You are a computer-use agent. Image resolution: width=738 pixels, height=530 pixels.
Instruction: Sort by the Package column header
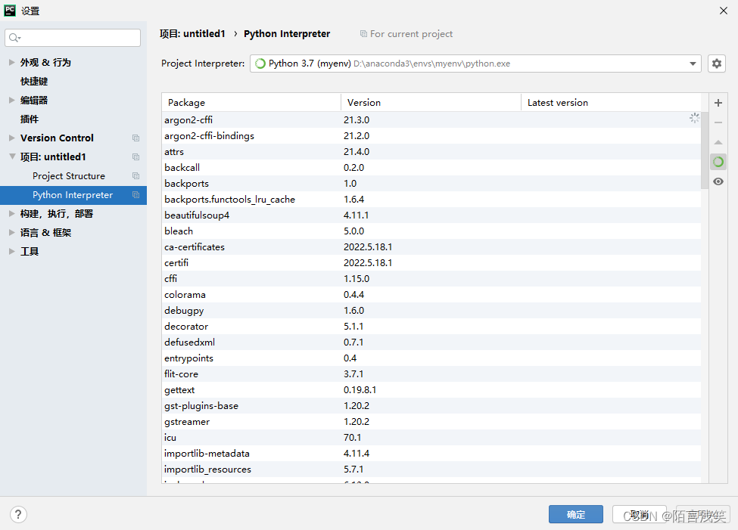251,103
